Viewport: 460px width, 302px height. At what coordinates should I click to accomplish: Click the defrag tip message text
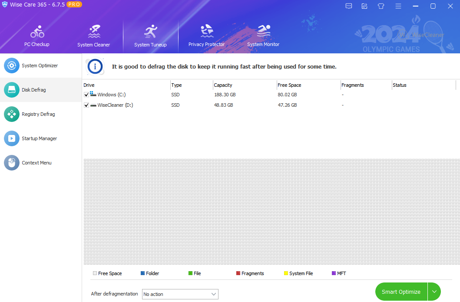pos(224,67)
